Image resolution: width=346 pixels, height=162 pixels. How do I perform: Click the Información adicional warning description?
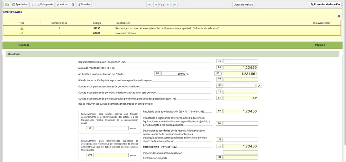(x=167, y=28)
